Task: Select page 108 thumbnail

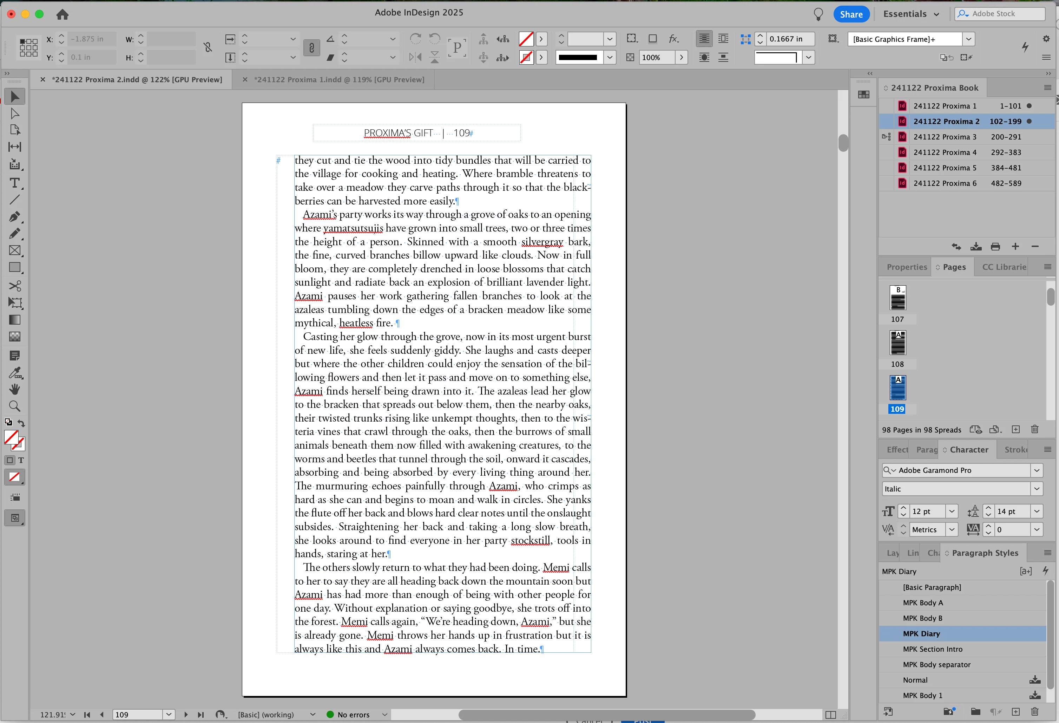Action: click(x=897, y=343)
